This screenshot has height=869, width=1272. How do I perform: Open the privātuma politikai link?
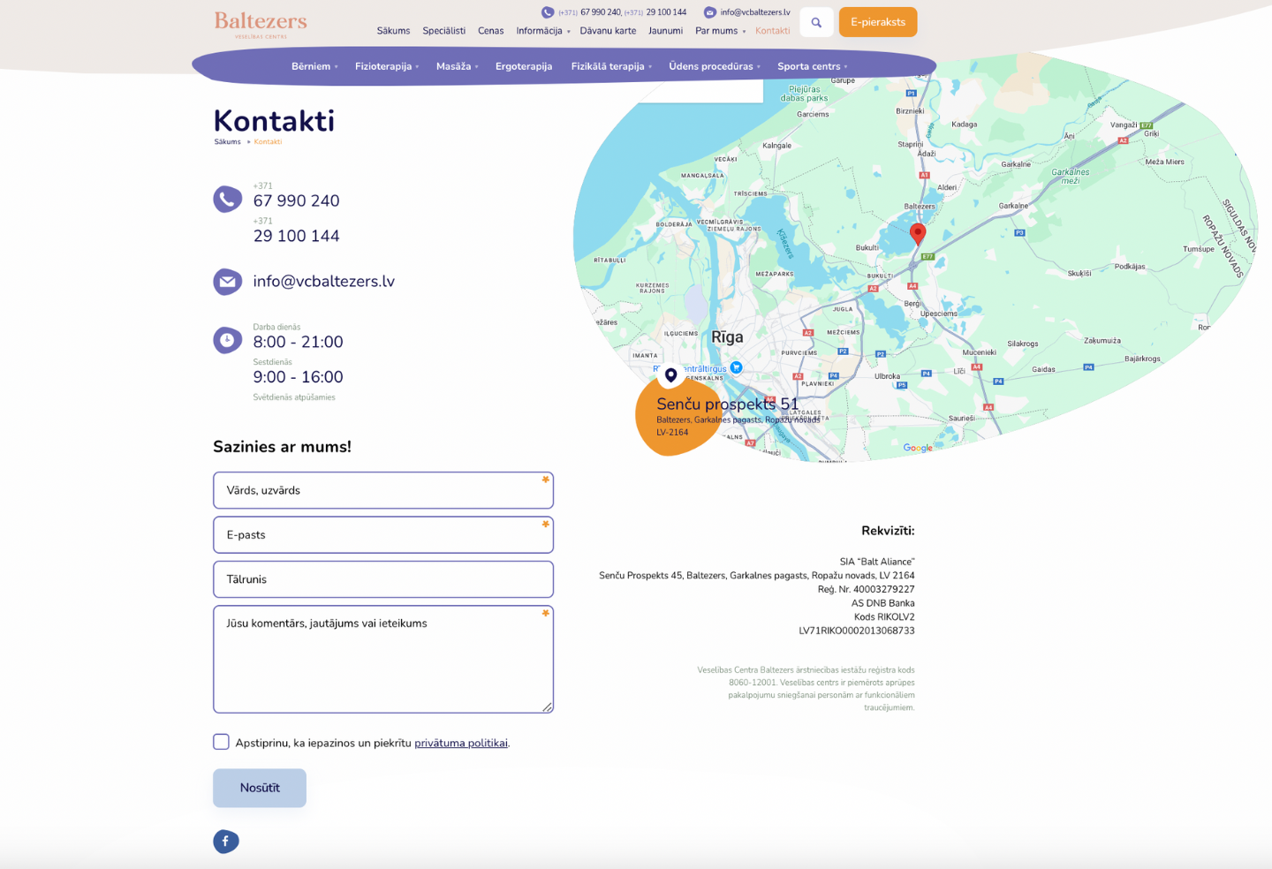click(x=460, y=744)
